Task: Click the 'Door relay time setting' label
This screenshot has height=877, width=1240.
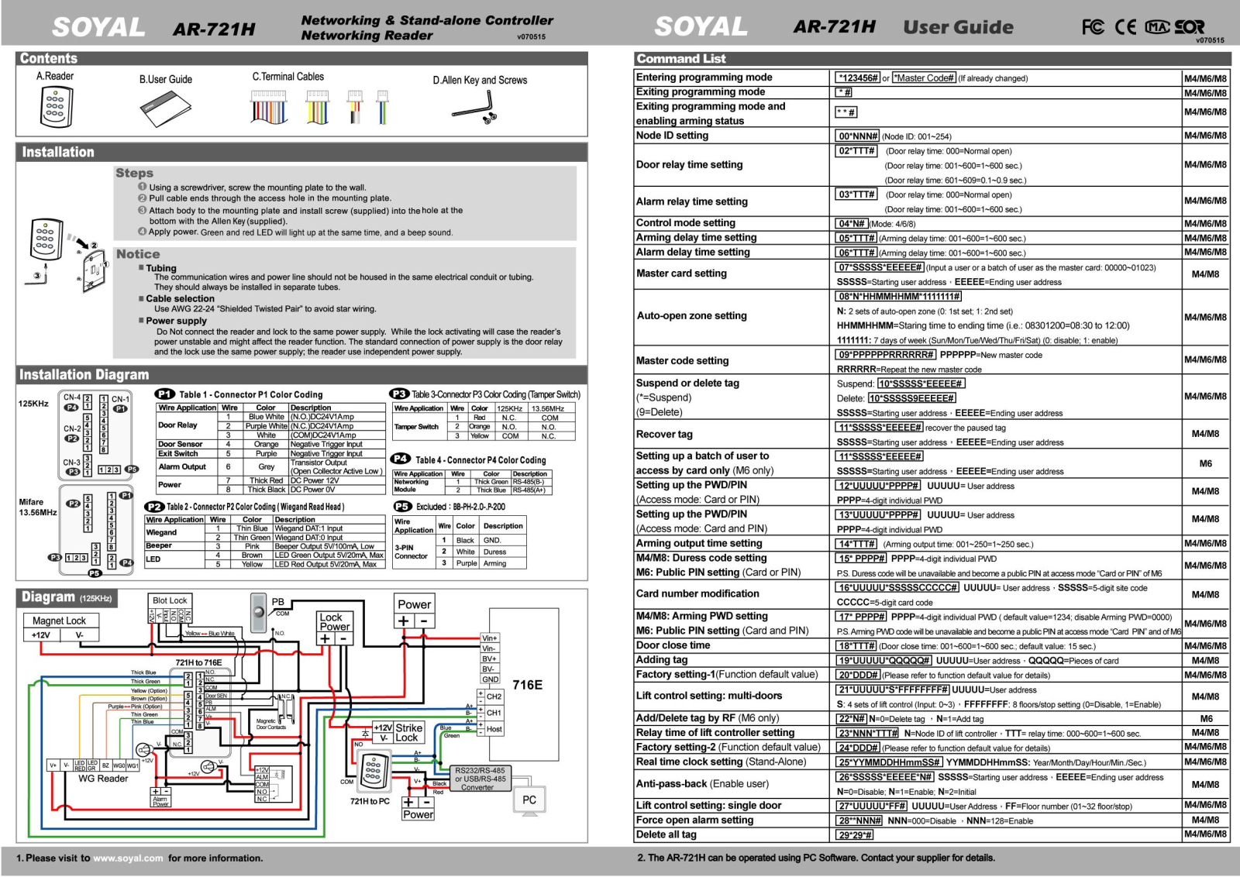Action: pyautogui.click(x=689, y=165)
